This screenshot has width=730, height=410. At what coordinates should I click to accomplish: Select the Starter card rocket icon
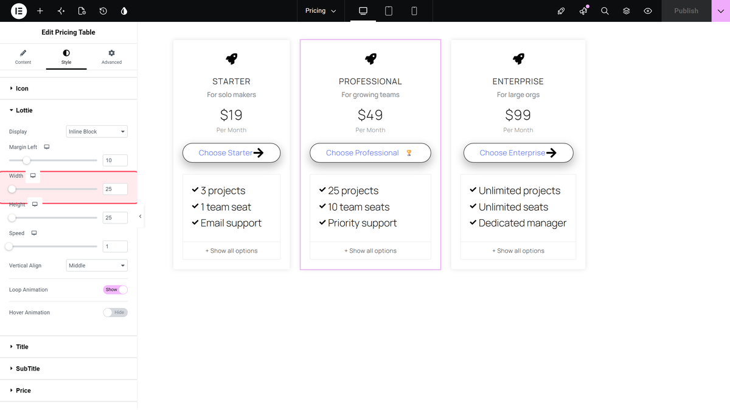pos(231,59)
